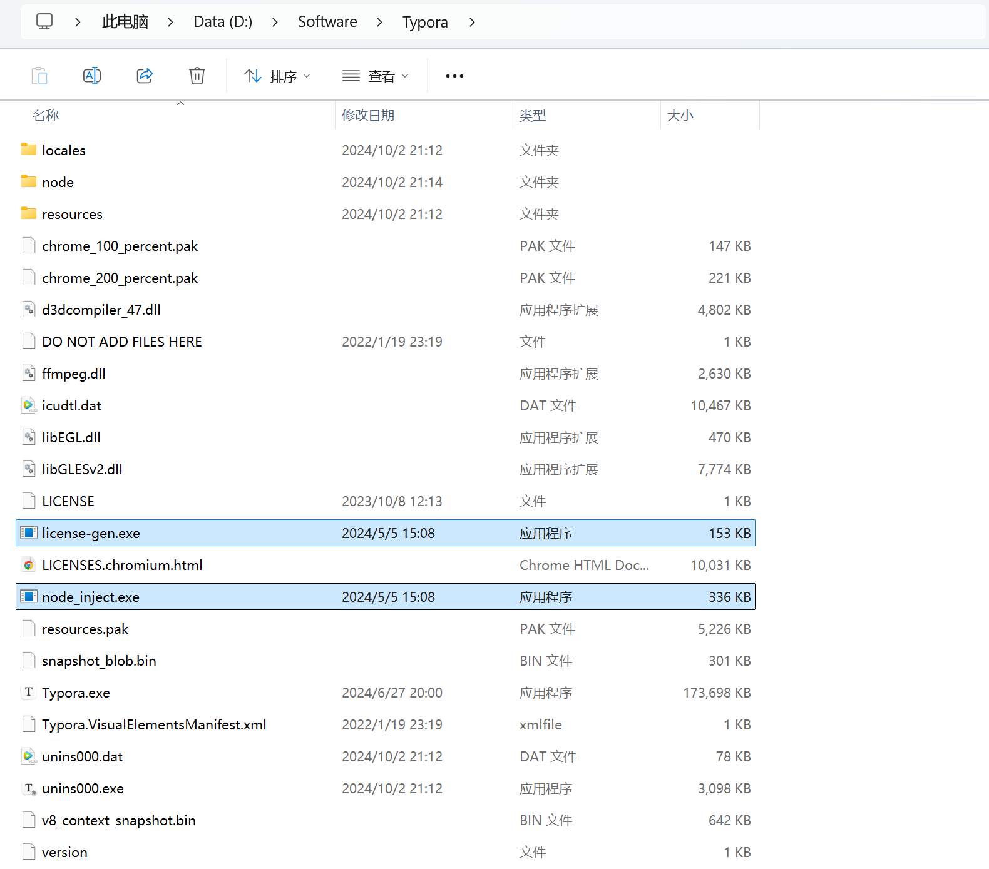Select unins000.dat file icon
Viewport: 989px width, 869px height.
point(29,756)
